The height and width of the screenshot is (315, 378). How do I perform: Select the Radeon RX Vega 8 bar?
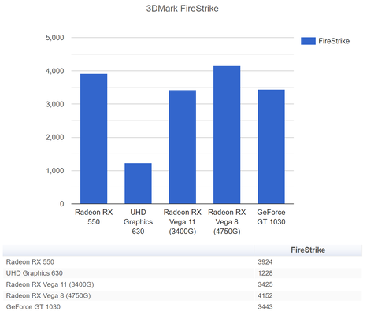click(227, 135)
